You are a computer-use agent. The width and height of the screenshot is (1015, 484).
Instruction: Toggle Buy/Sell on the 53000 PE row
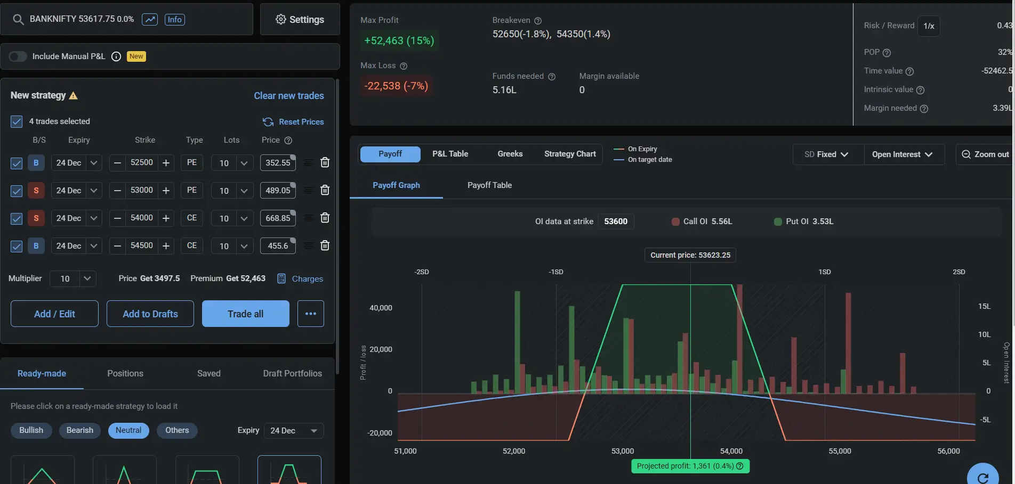coord(36,191)
